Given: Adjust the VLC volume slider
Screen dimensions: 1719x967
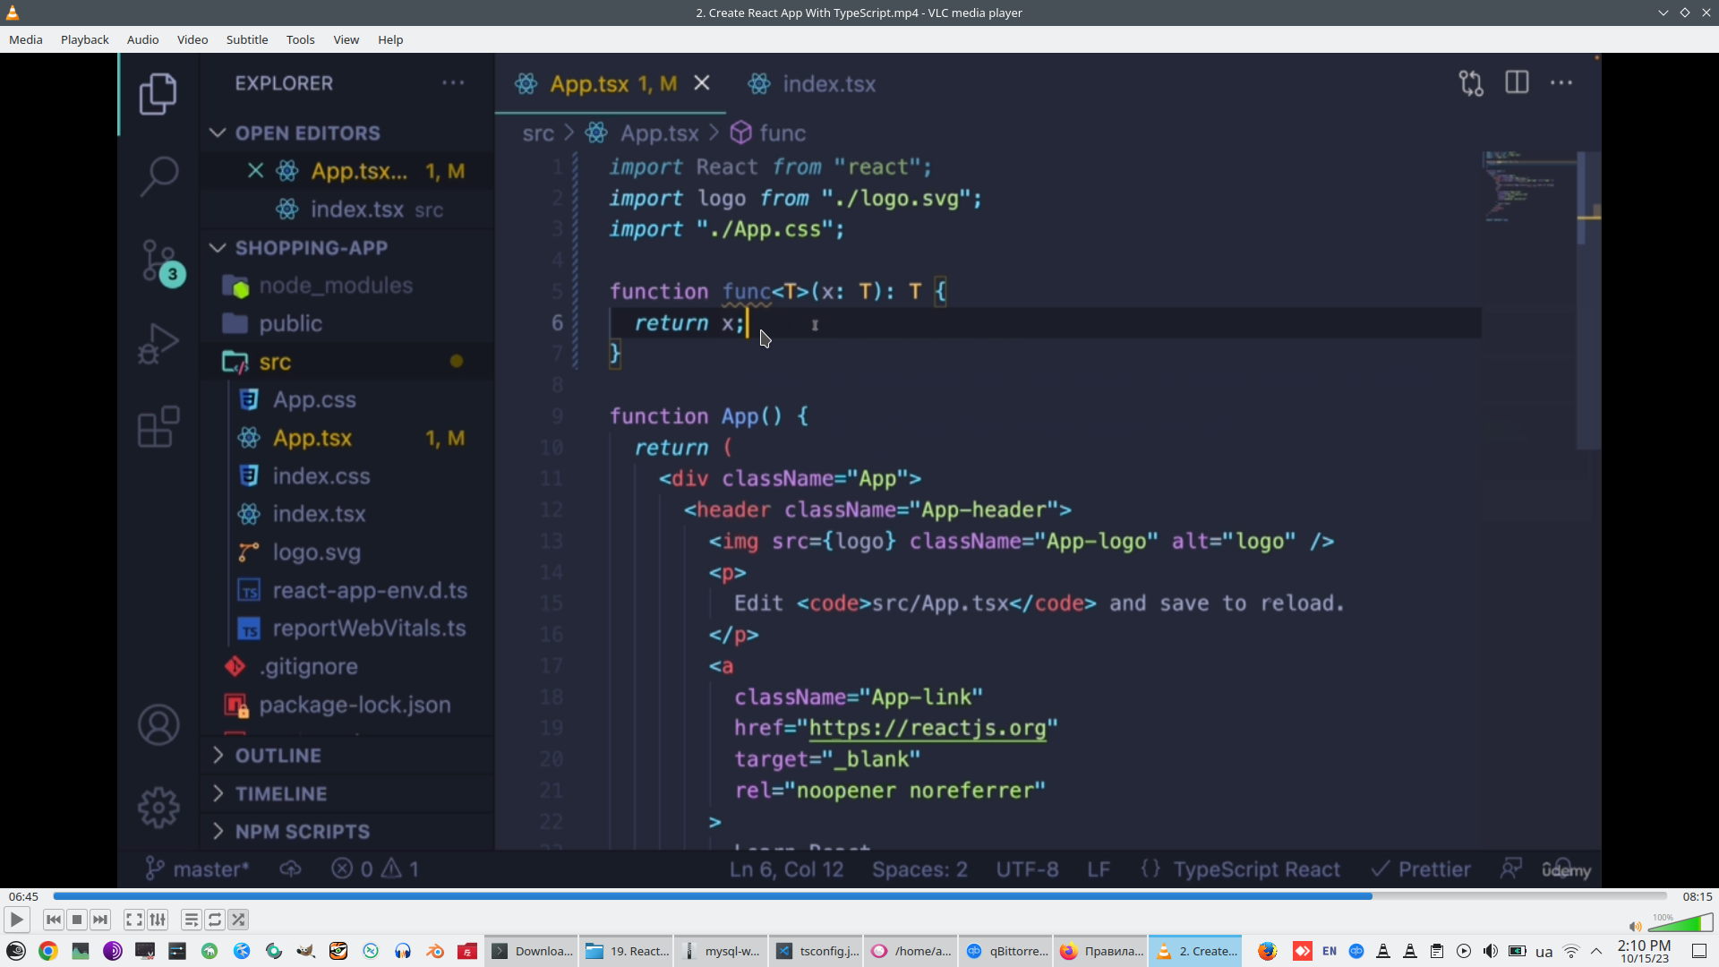Looking at the screenshot, I should tap(1680, 925).
